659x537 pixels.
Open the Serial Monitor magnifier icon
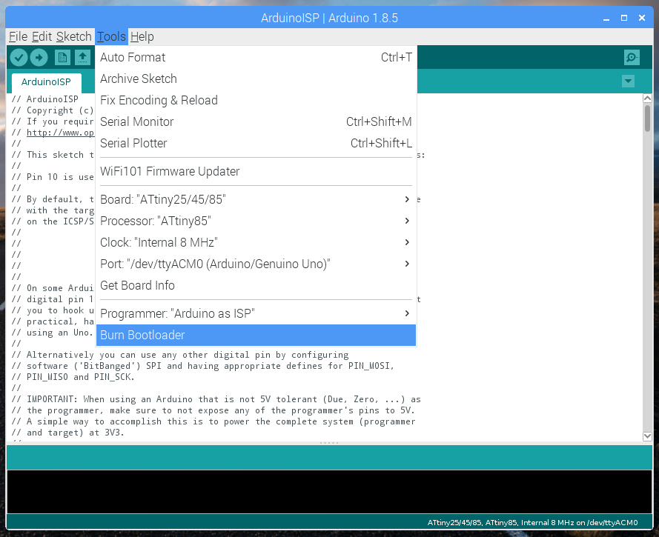click(632, 57)
